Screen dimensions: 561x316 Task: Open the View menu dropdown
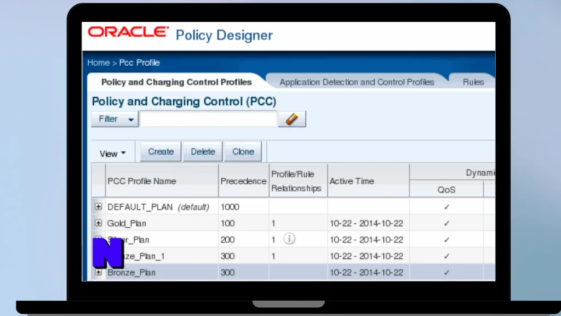coord(113,154)
